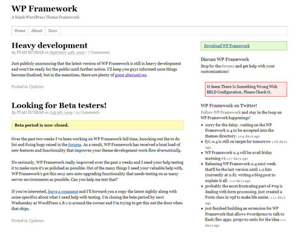The height and width of the screenshot is (232, 303).
Task: Click the tweet about sorry for the delay
Action: [239, 130]
